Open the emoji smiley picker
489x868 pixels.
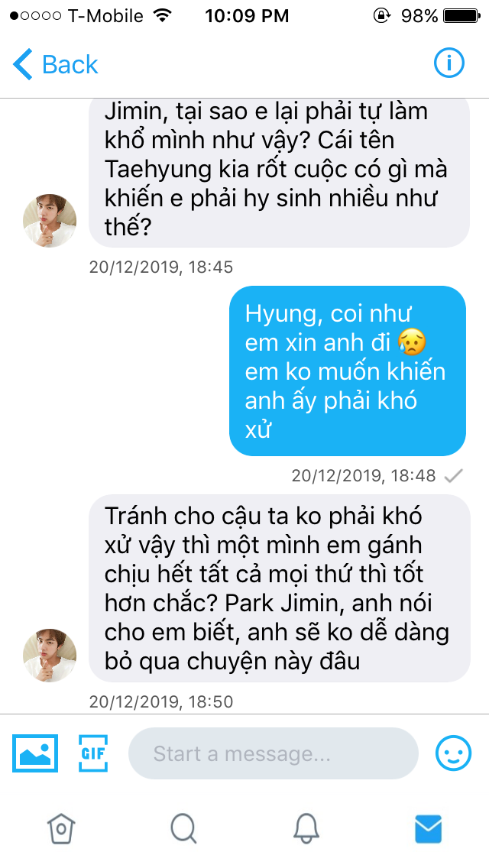tap(454, 753)
